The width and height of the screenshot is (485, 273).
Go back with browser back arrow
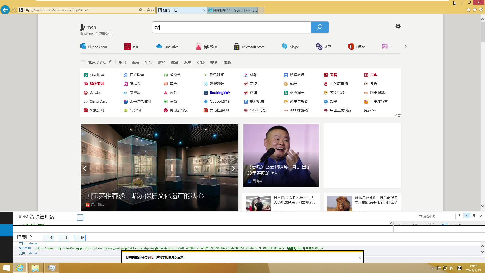(5, 10)
